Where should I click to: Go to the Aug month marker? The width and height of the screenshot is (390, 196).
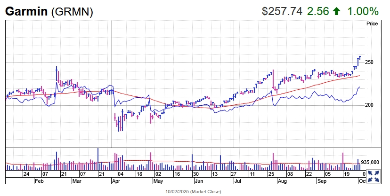tap(281, 180)
